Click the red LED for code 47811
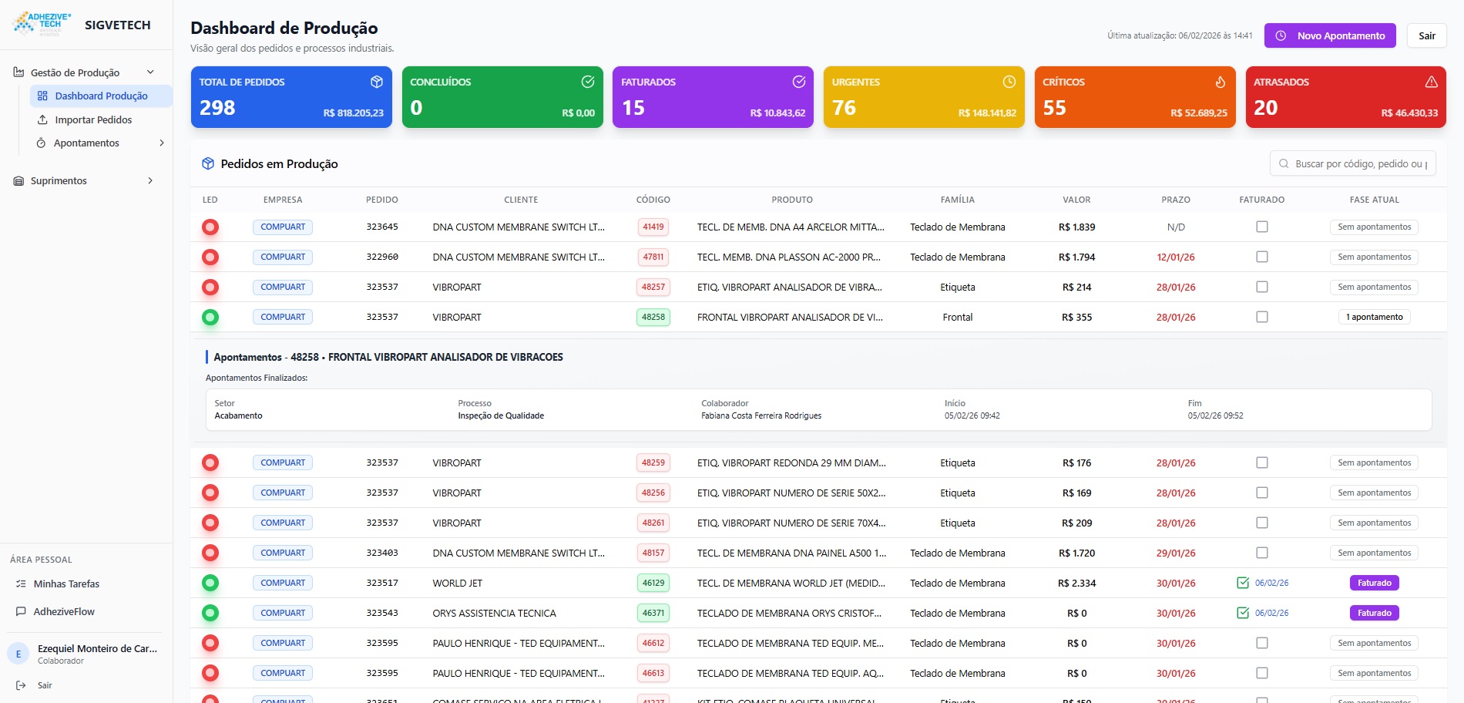This screenshot has width=1464, height=703. pos(210,257)
